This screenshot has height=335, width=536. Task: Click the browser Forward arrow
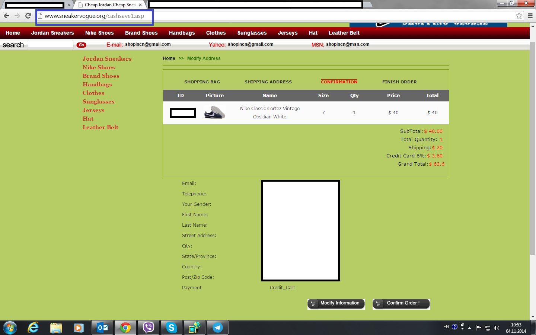point(17,16)
